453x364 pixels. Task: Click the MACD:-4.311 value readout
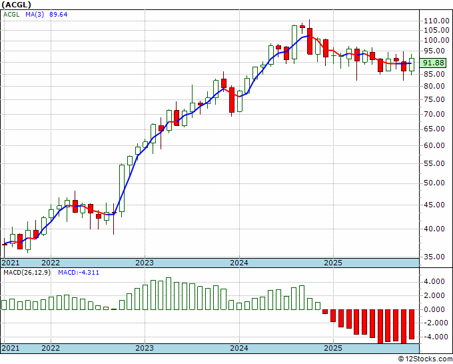click(x=79, y=273)
